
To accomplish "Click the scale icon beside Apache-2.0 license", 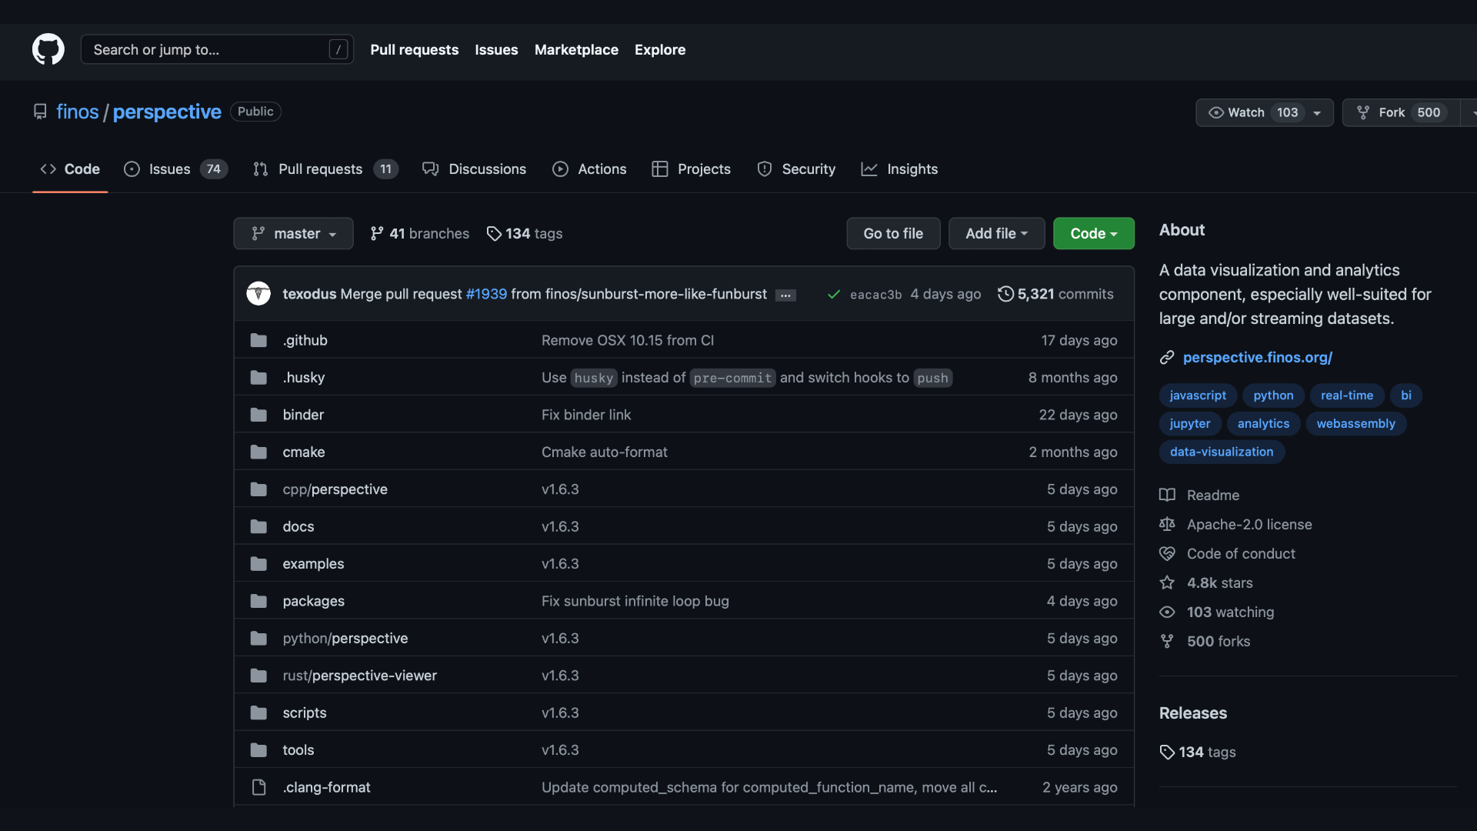I will click(1167, 525).
